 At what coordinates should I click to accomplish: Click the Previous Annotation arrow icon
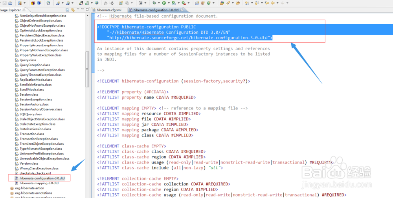pos(257,3)
